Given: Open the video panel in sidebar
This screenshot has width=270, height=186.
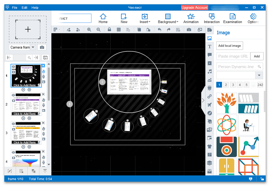Looking at the screenshot, I should 210,63.
